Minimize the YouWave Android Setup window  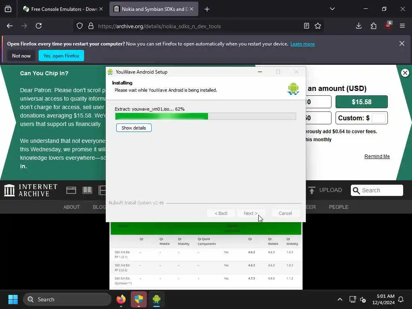coord(260,72)
